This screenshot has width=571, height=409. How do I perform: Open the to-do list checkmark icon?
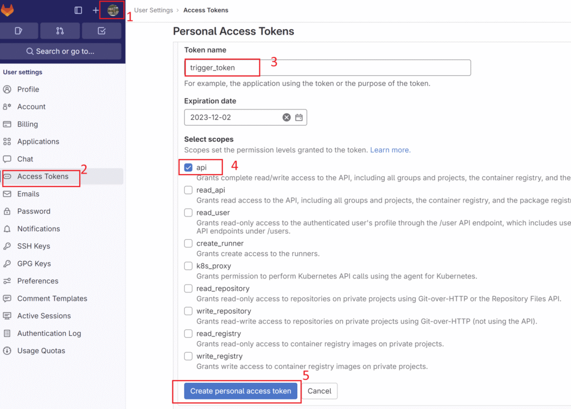coord(101,31)
